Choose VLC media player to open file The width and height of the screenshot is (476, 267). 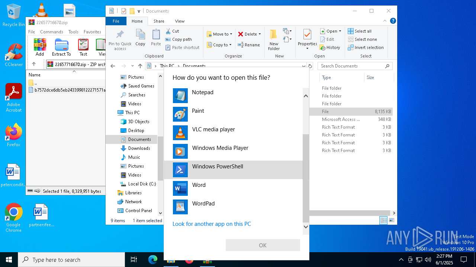coord(233,133)
